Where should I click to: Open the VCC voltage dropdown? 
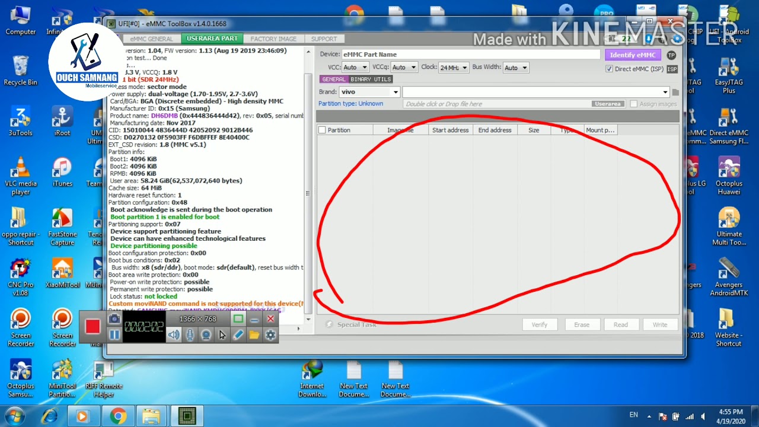355,68
